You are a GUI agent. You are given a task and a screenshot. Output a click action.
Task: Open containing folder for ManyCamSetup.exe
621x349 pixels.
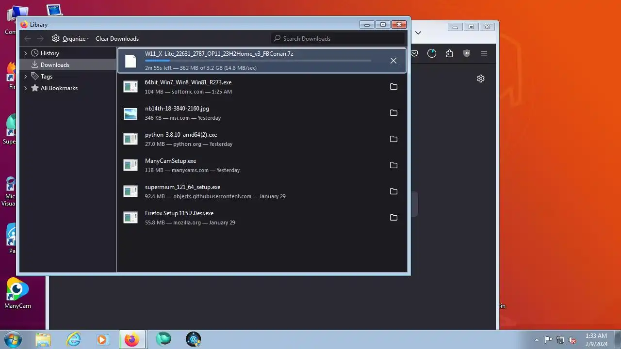pyautogui.click(x=393, y=165)
